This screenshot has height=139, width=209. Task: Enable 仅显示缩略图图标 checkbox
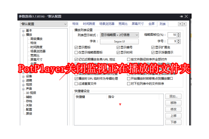coord(76,52)
